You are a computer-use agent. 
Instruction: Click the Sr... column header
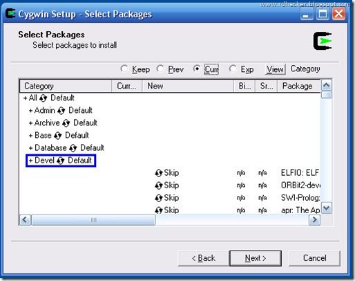[x=266, y=86]
